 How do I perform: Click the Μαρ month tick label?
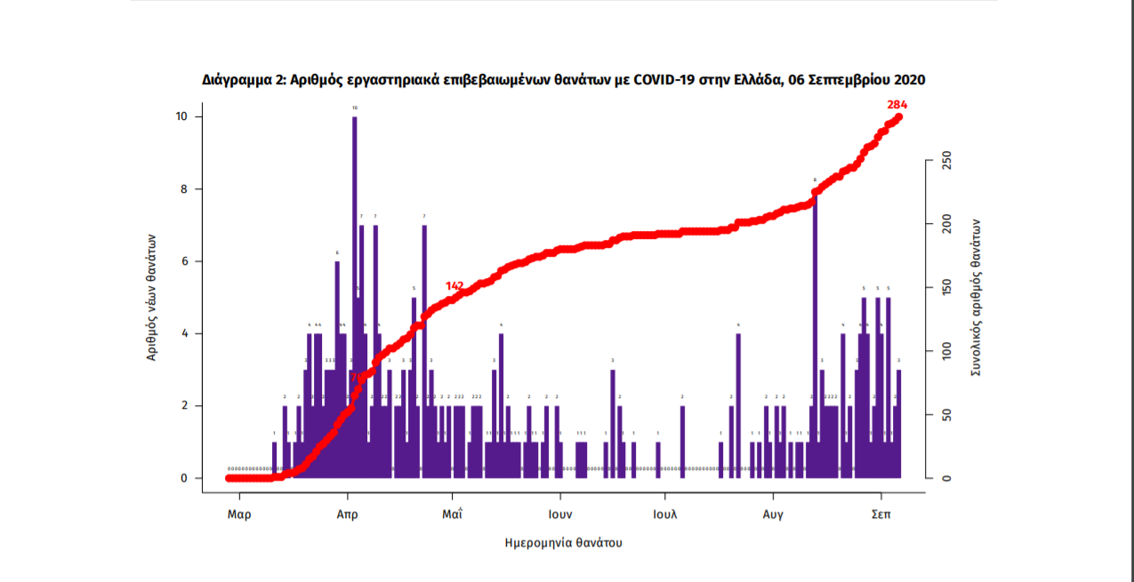click(238, 514)
